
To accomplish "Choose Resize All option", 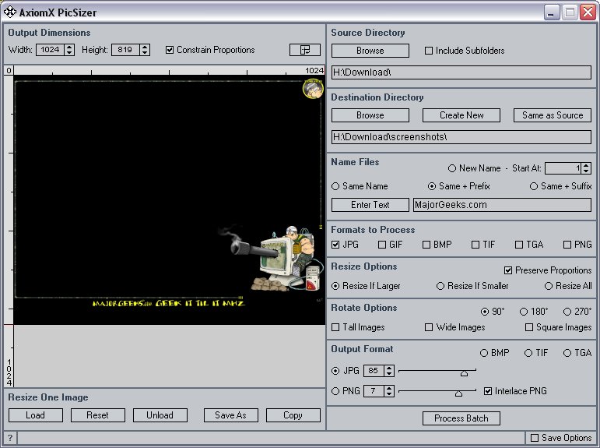I will [x=549, y=286].
